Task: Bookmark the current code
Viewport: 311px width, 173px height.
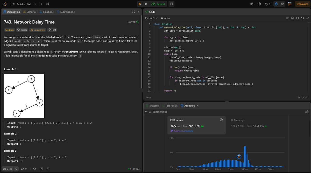Action: (x=292, y=18)
